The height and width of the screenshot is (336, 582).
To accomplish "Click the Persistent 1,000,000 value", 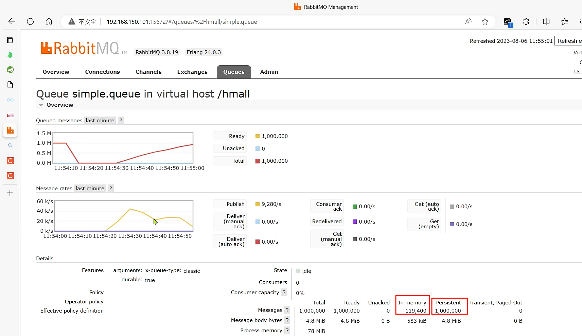I will click(x=448, y=311).
